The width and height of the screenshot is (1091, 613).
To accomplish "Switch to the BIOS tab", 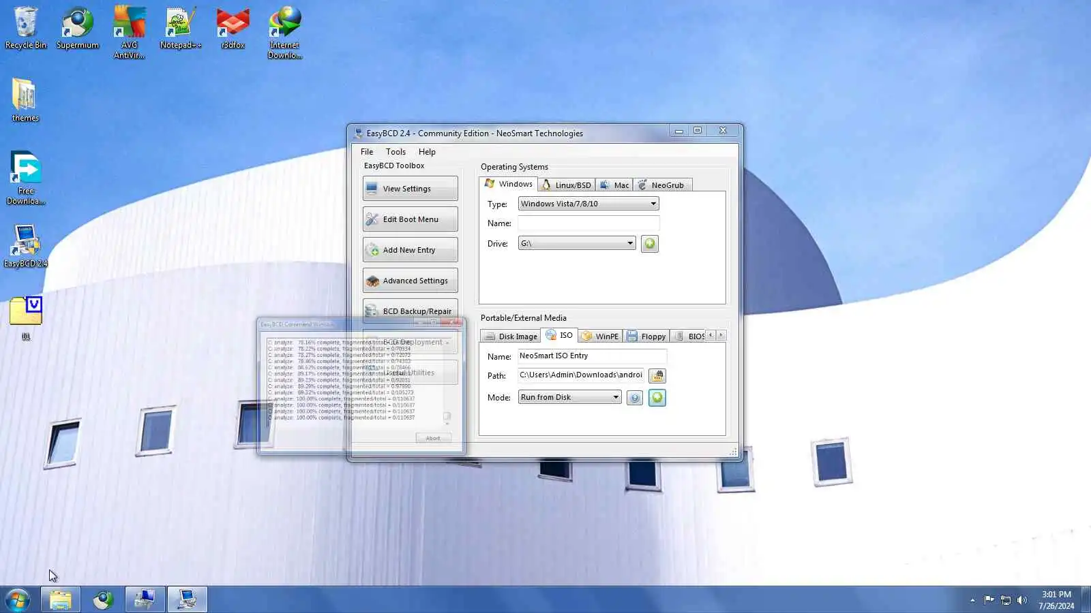I will (x=689, y=336).
